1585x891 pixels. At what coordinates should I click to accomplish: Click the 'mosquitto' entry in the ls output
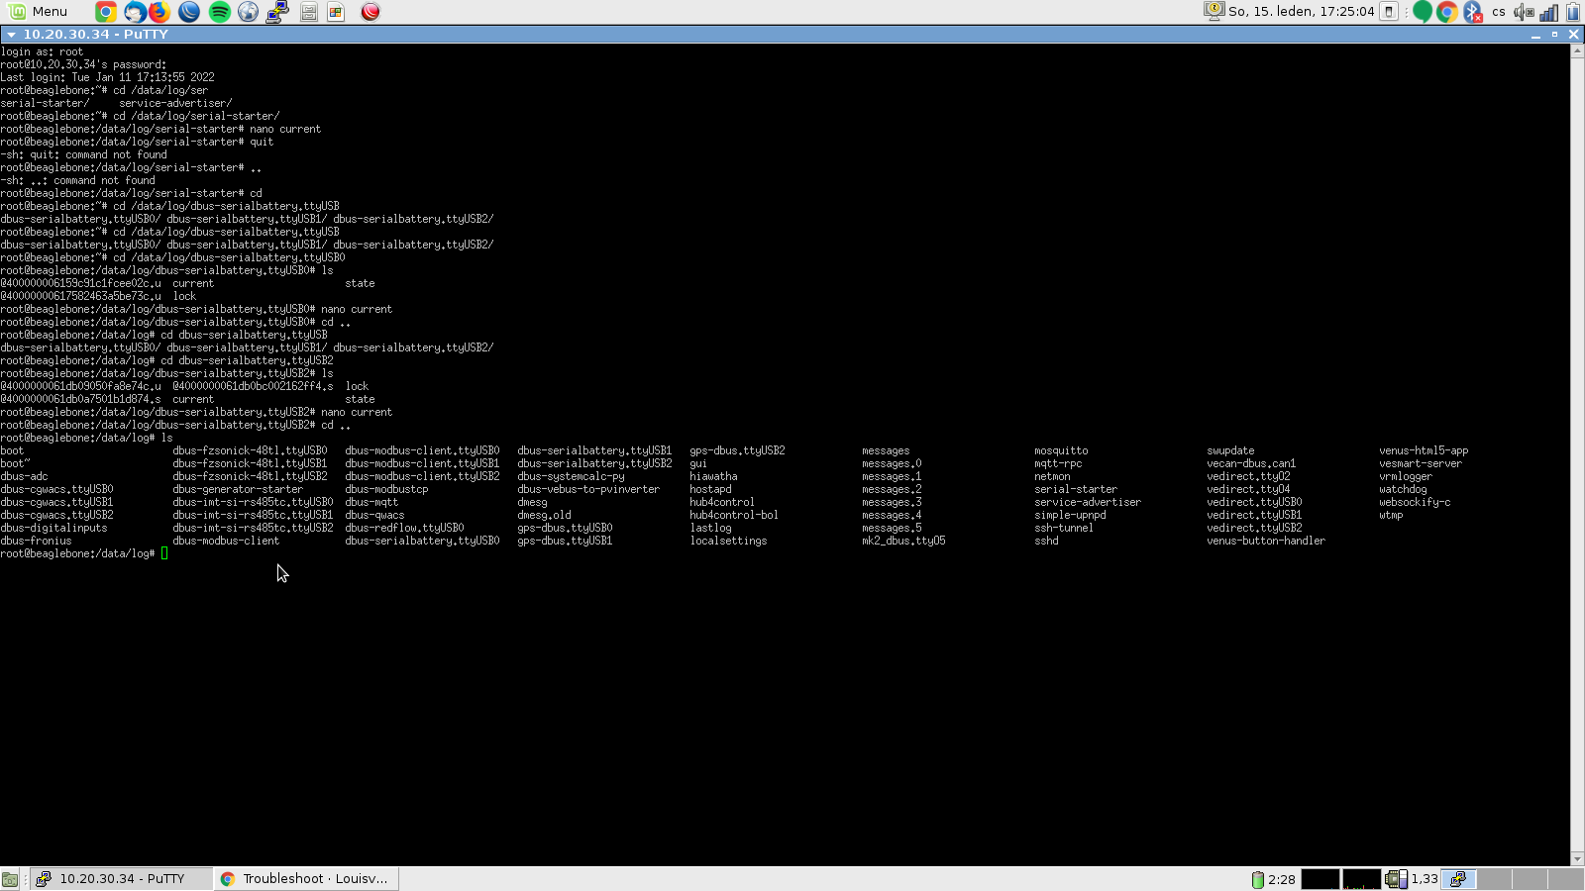[x=1061, y=450]
